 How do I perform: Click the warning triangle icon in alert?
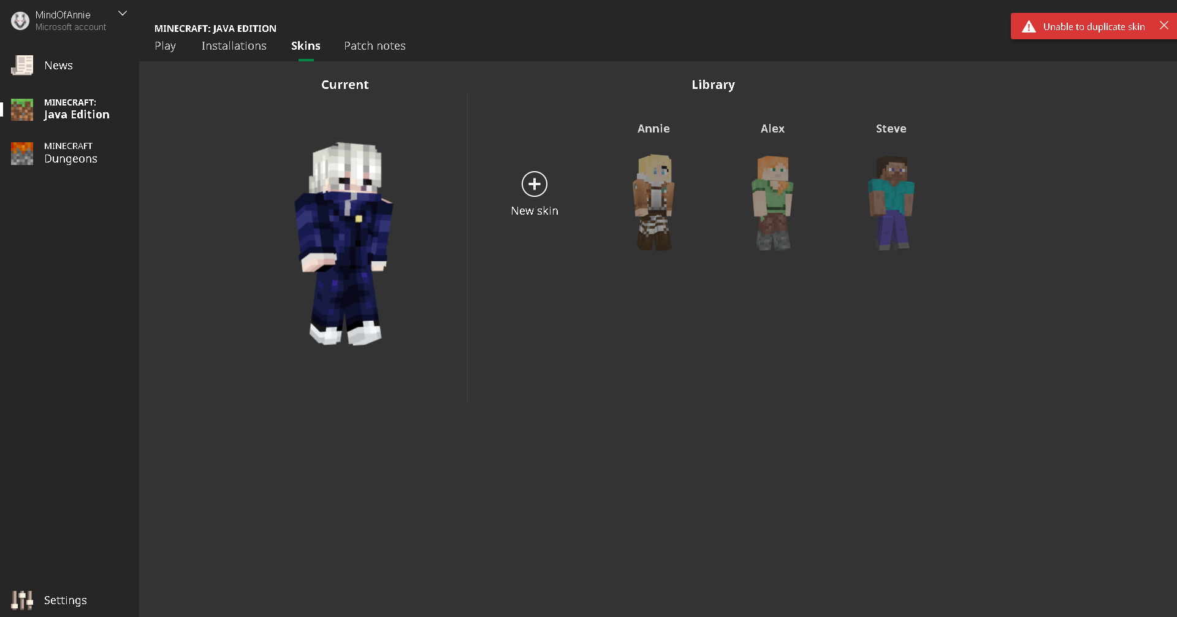click(x=1029, y=26)
